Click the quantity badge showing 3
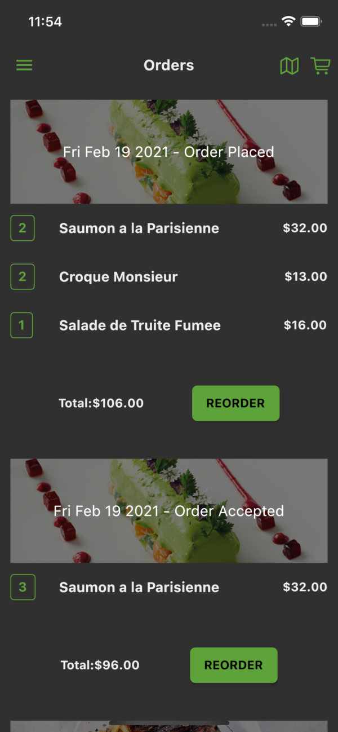 (23, 587)
